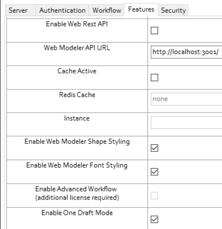Enable the Web Rest API checkbox
Screen dimensions: 222x229
point(154,30)
